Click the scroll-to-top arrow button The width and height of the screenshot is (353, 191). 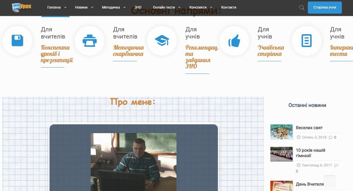pos(330,181)
